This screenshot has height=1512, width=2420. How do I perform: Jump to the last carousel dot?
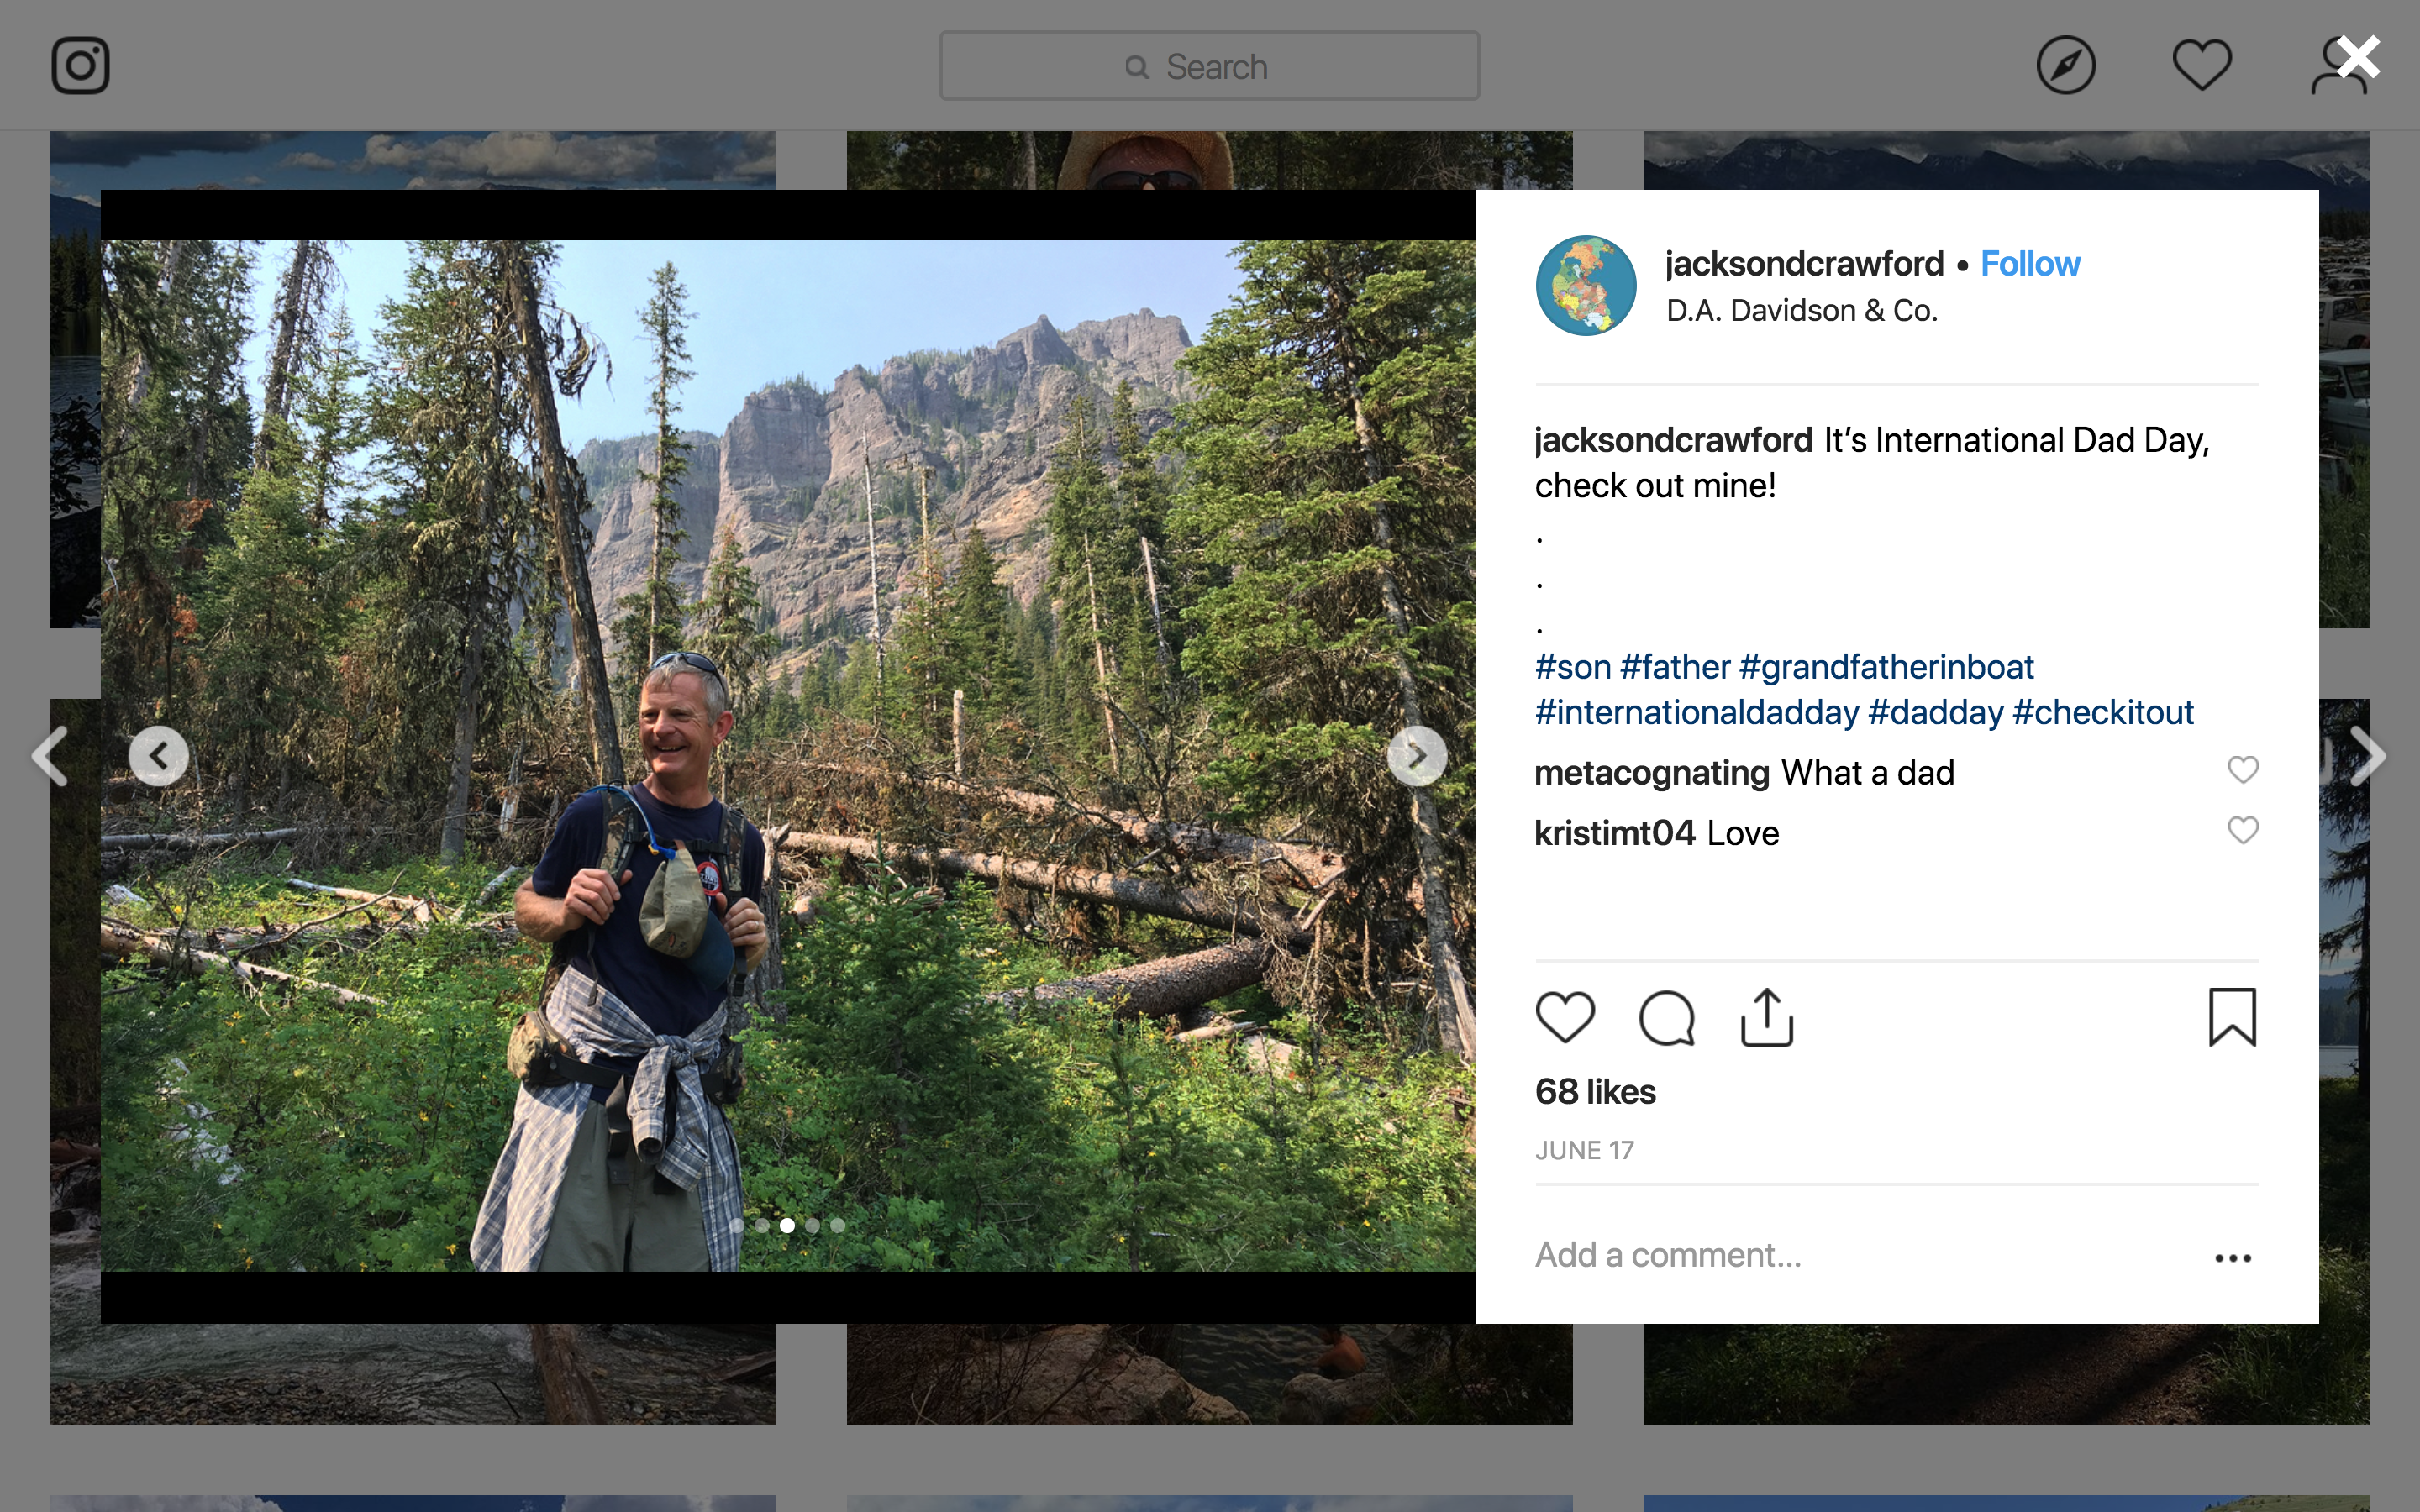tap(838, 1225)
